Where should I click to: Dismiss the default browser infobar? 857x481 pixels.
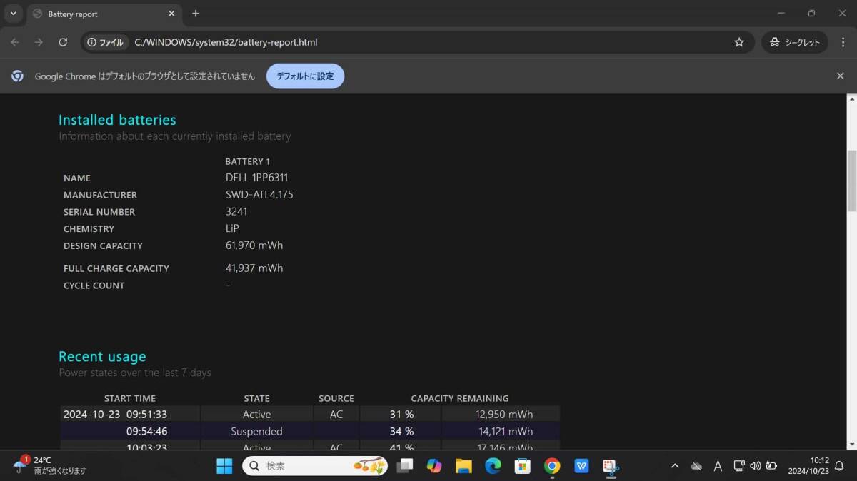click(x=840, y=76)
